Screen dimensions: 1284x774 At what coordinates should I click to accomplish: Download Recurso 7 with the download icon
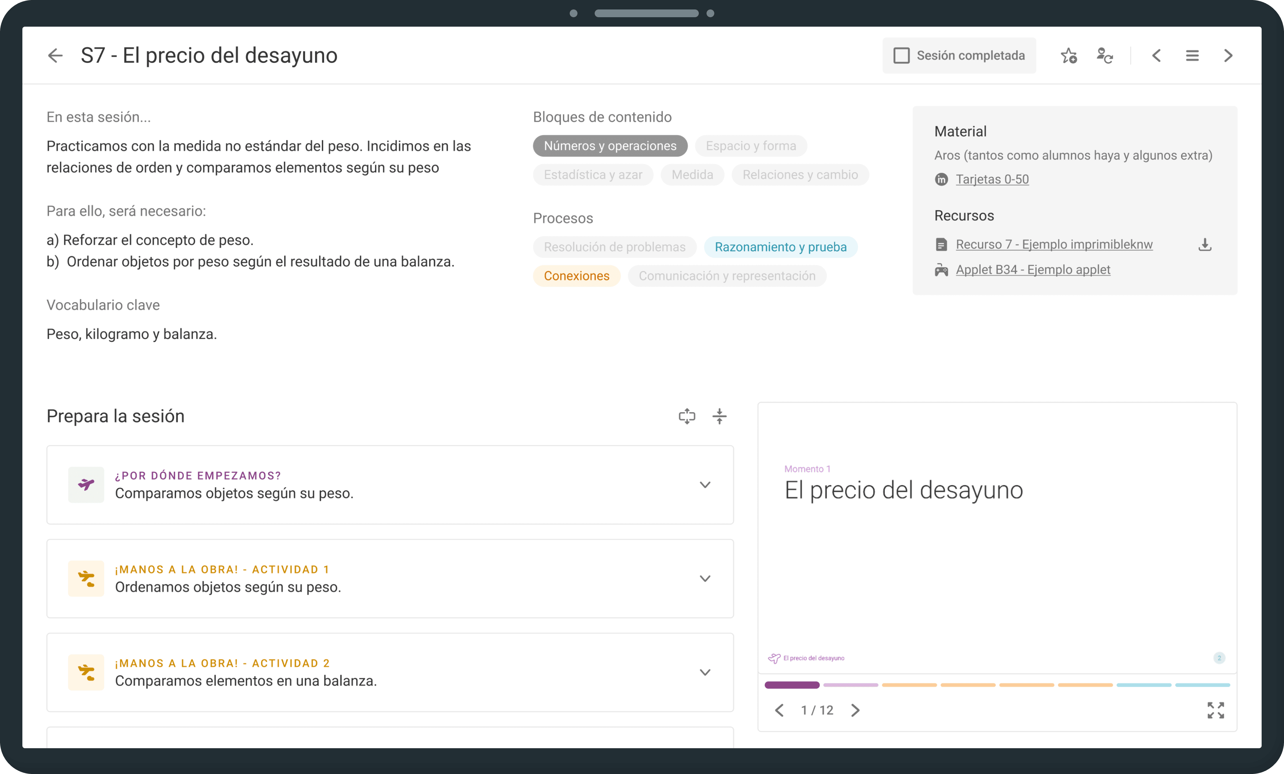(1205, 244)
